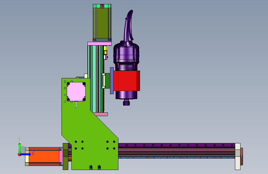268x174 pixels.
Task: Select the cyan vertical Z-axis rail column
Action: (x=96, y=79)
